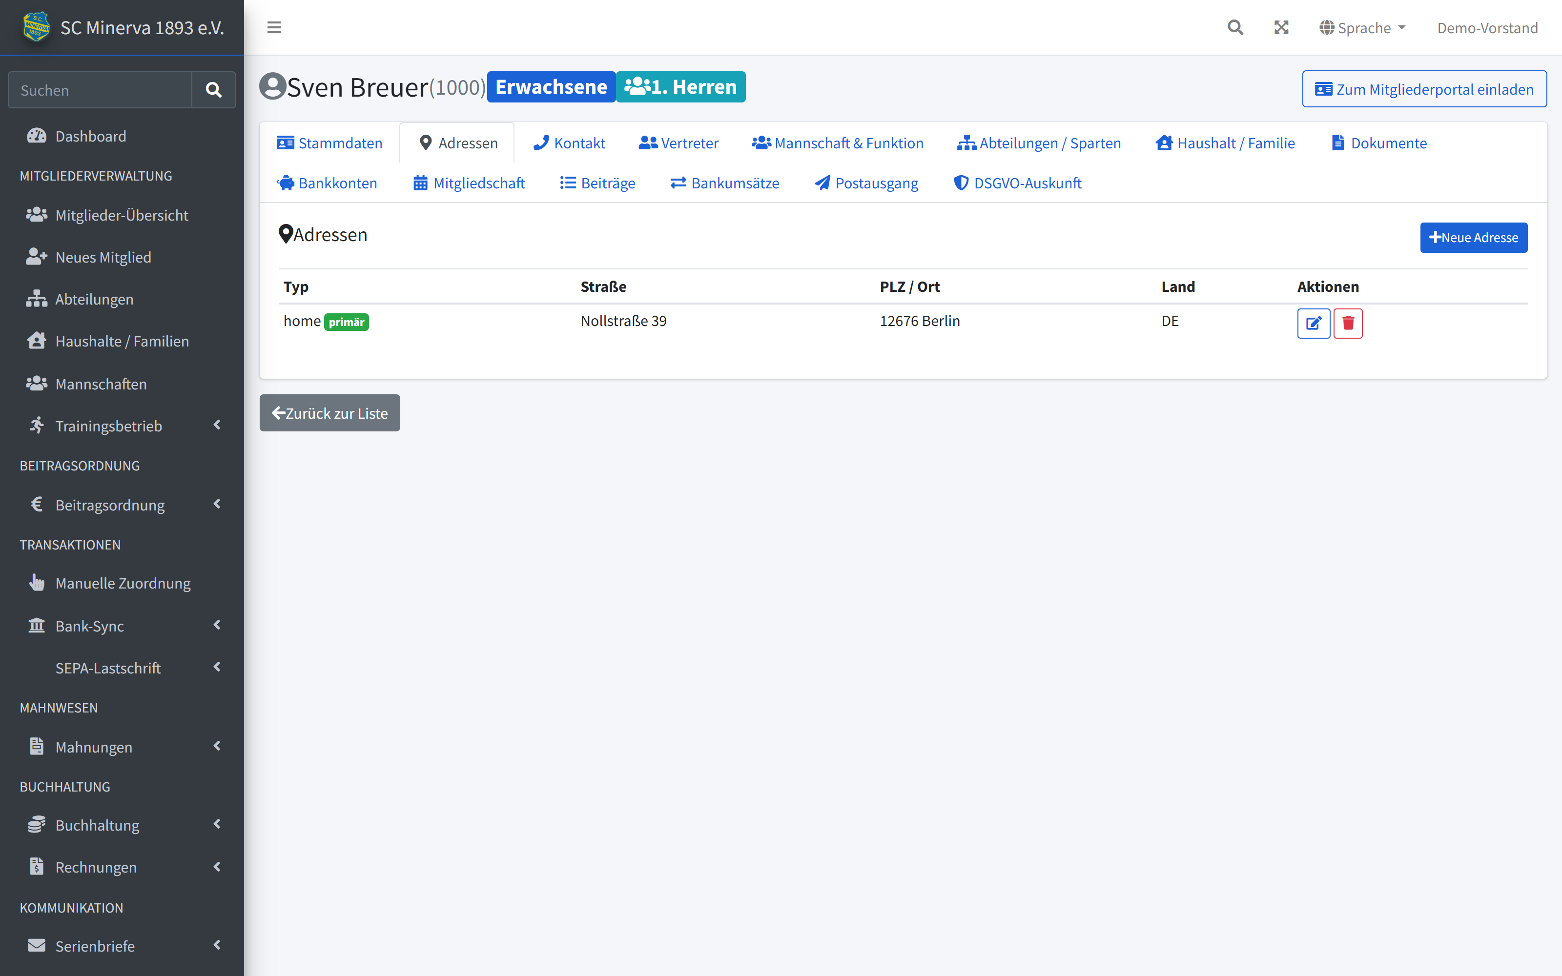
Task: Focus the Suchen sidebar search field
Action: tap(100, 90)
